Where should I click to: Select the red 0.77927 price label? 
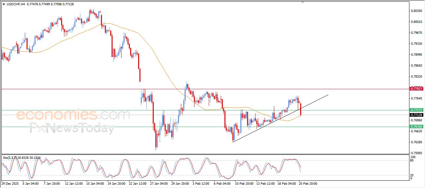click(x=416, y=89)
